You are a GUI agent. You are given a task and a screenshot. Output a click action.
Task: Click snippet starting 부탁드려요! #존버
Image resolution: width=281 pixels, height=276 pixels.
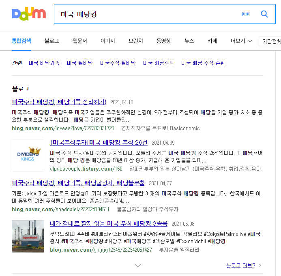click(155, 237)
